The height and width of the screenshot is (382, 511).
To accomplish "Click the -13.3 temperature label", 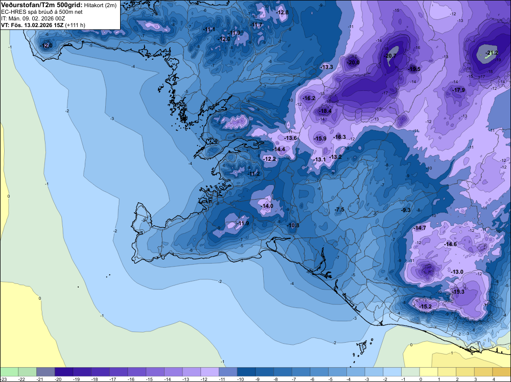I will (x=327, y=67).
